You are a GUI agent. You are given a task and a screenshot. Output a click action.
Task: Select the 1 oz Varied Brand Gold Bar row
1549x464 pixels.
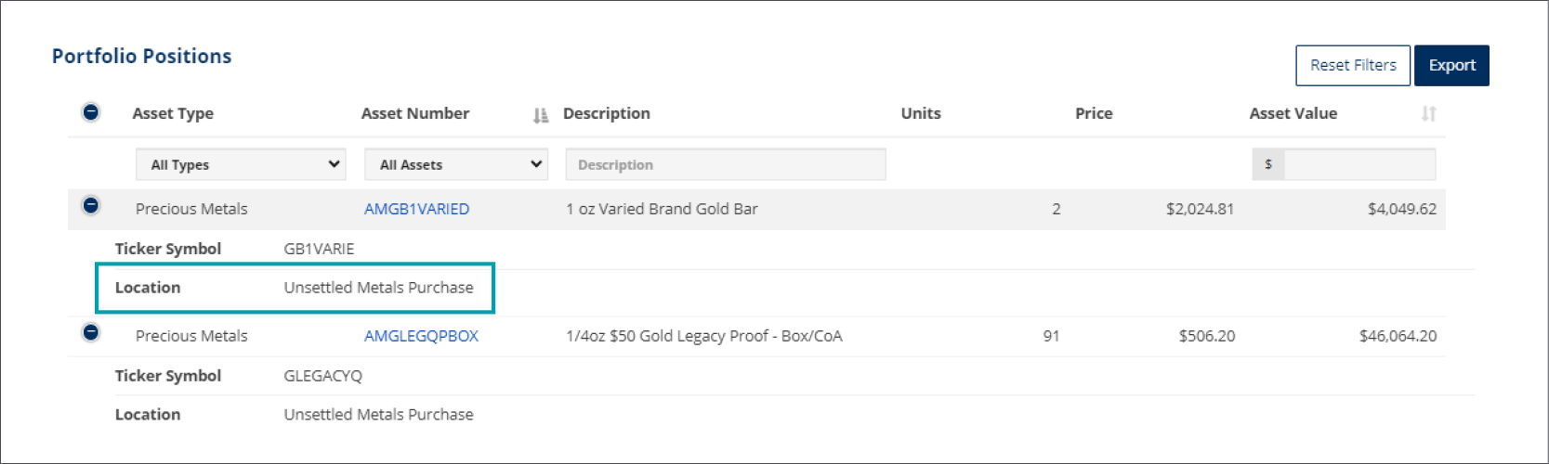pos(662,209)
